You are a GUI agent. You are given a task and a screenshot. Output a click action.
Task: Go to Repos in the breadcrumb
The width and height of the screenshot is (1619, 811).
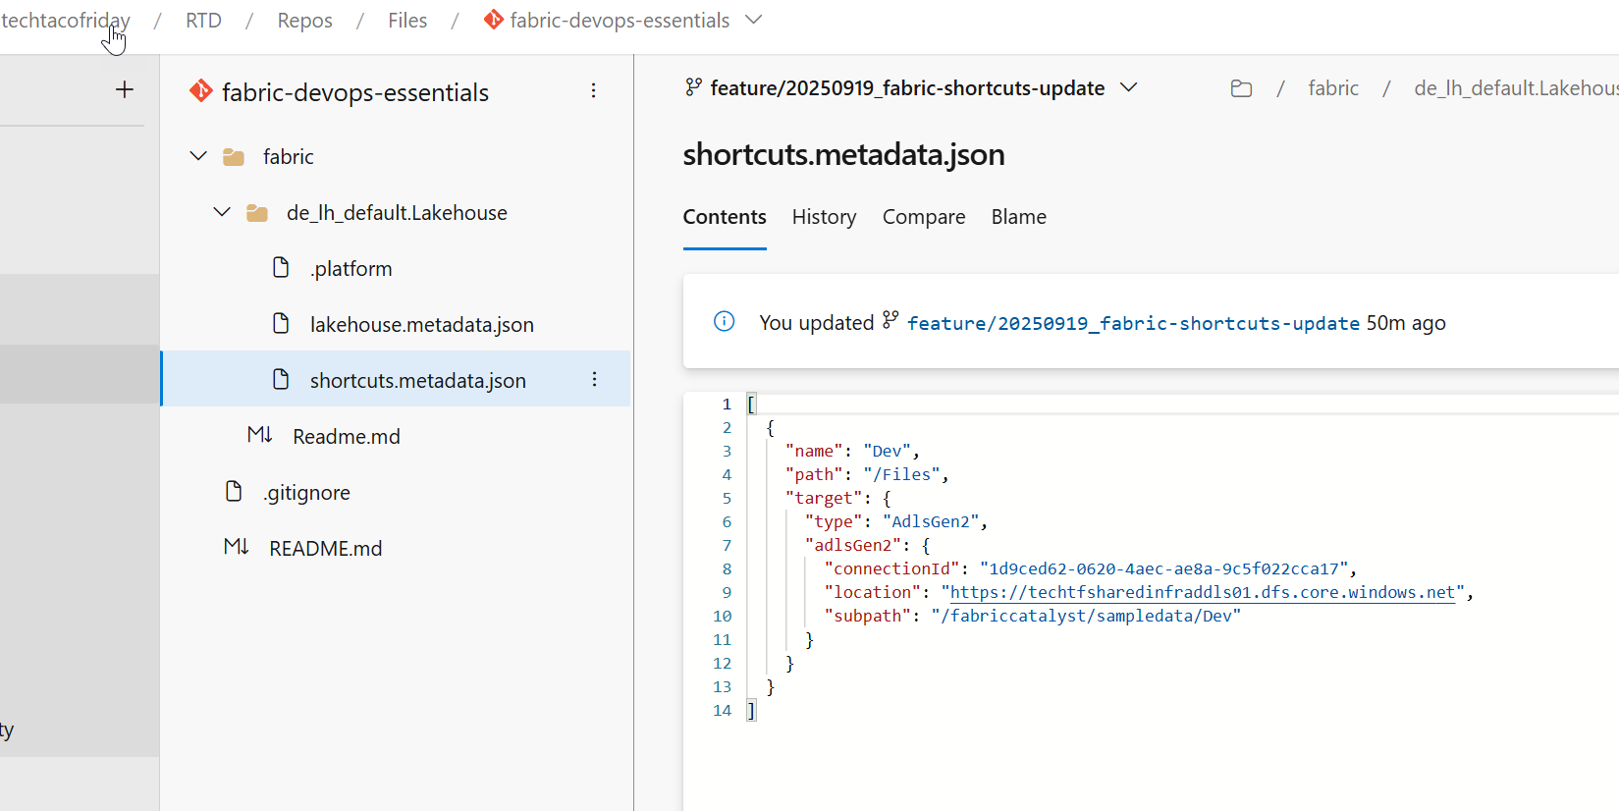click(304, 21)
